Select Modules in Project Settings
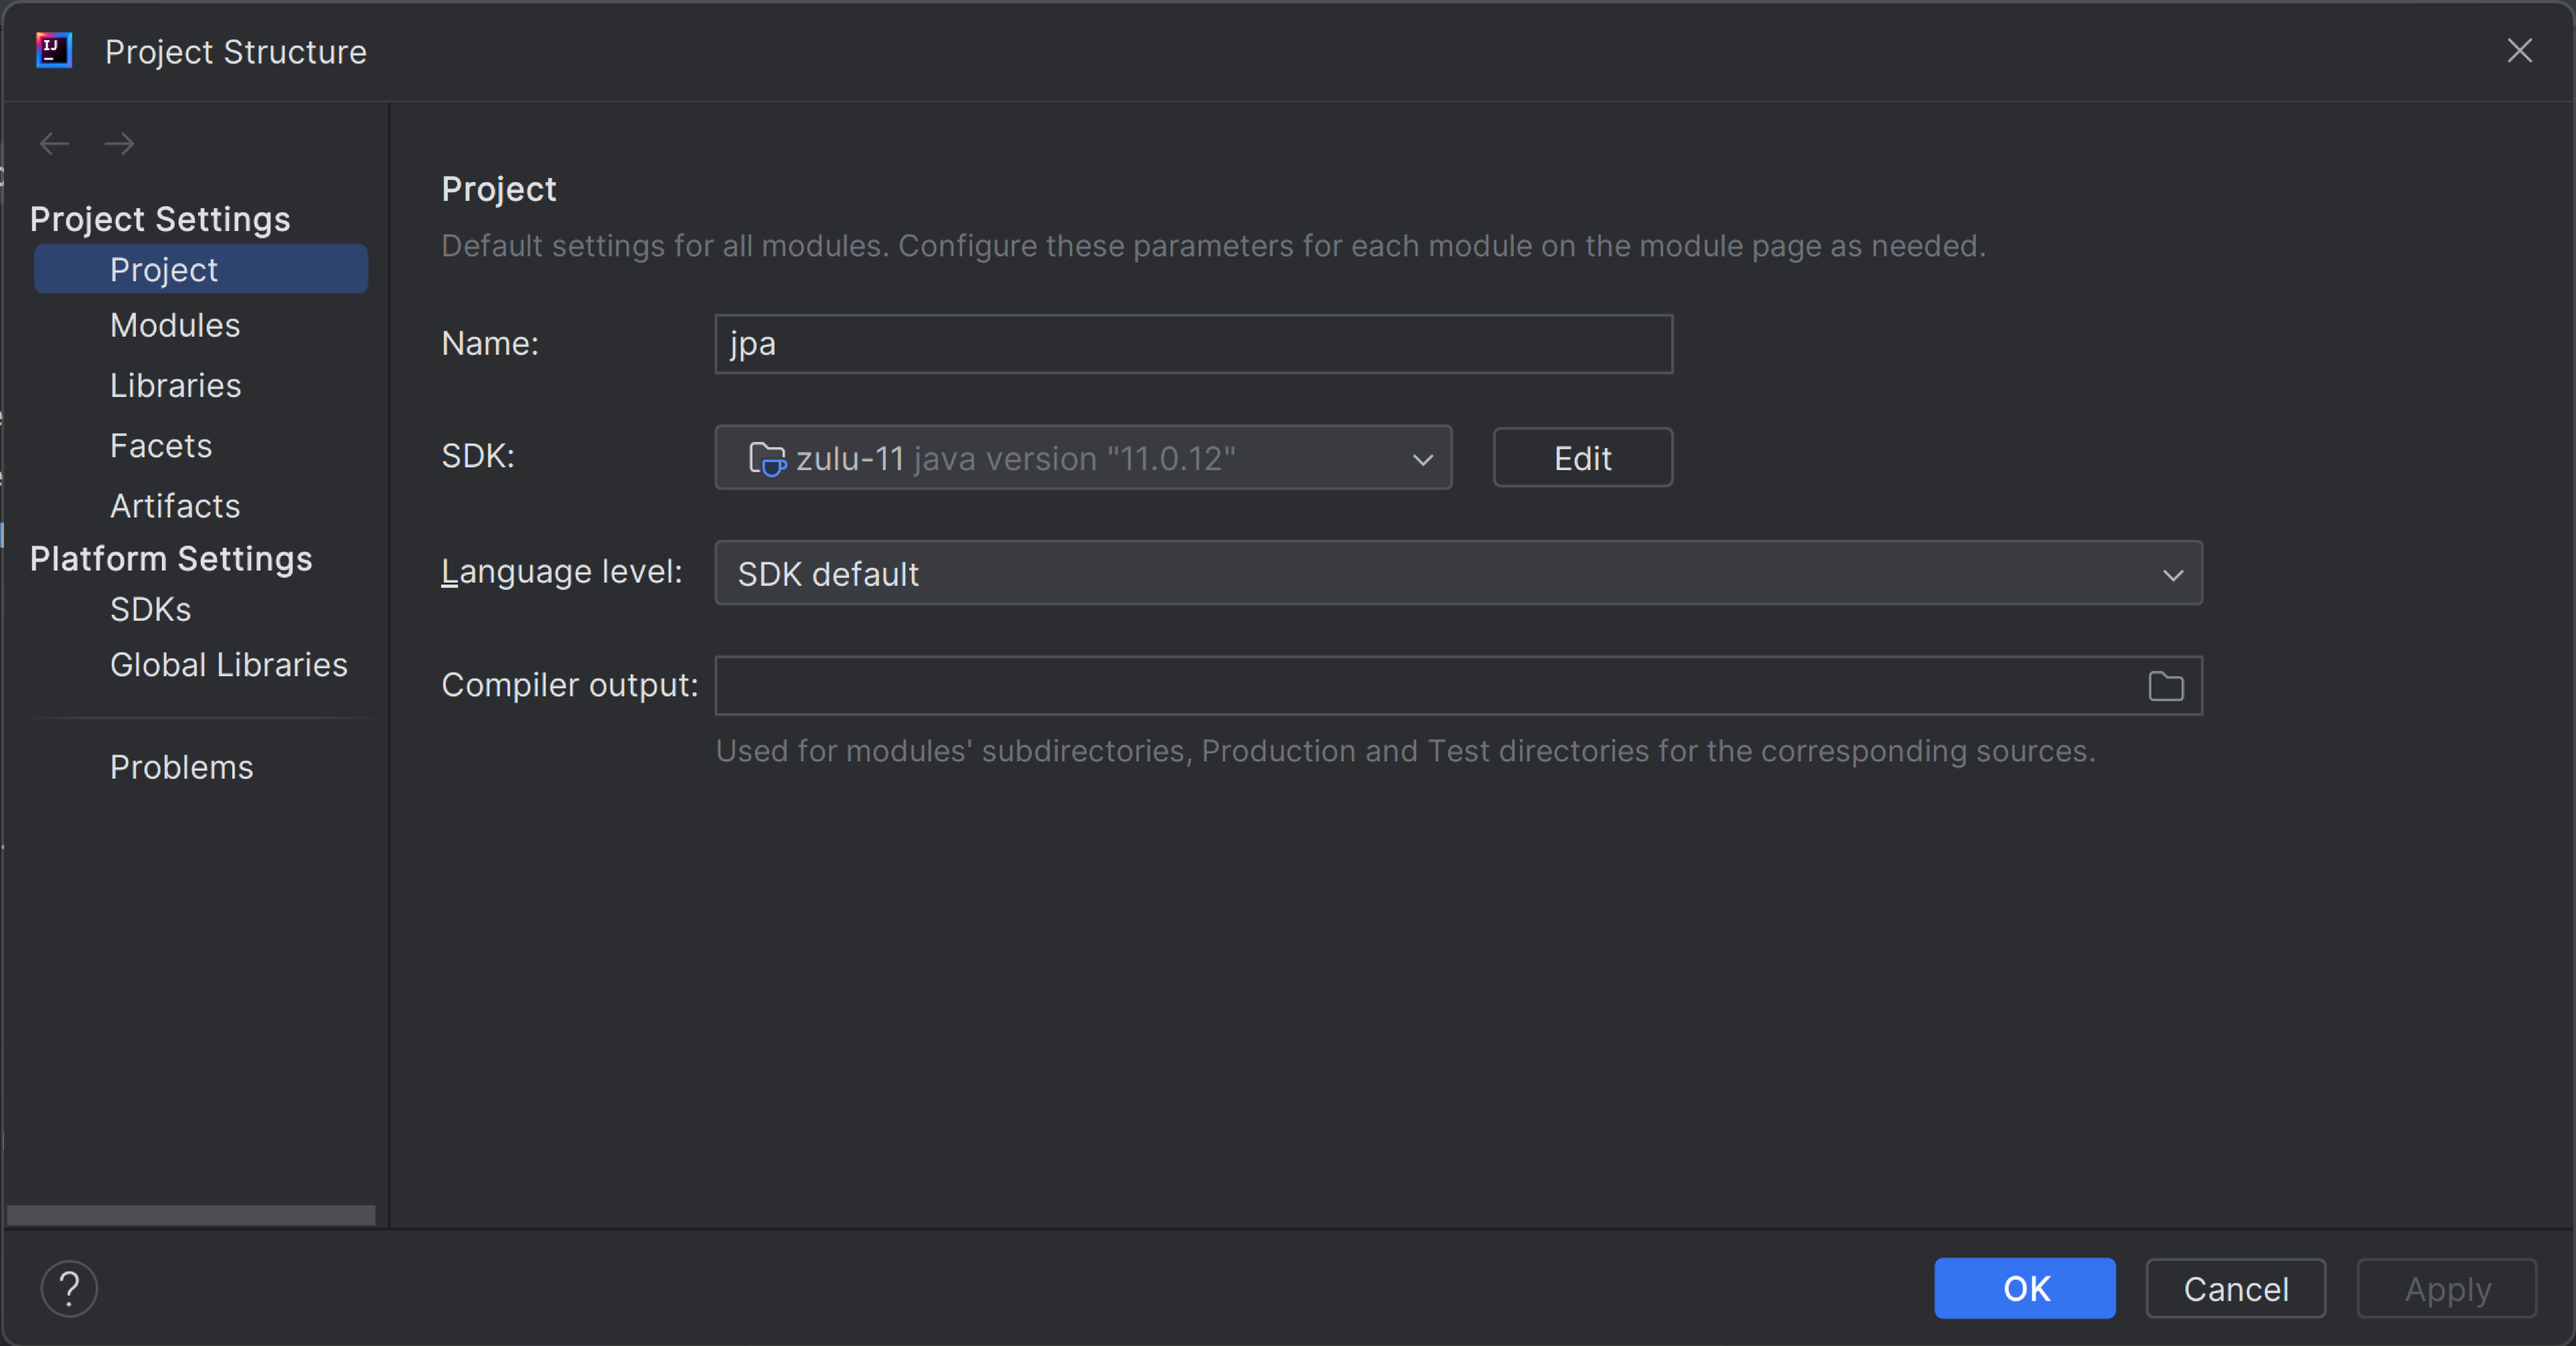 coord(175,326)
